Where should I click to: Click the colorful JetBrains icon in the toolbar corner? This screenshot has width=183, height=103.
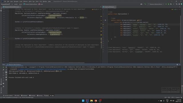pos(182,4)
